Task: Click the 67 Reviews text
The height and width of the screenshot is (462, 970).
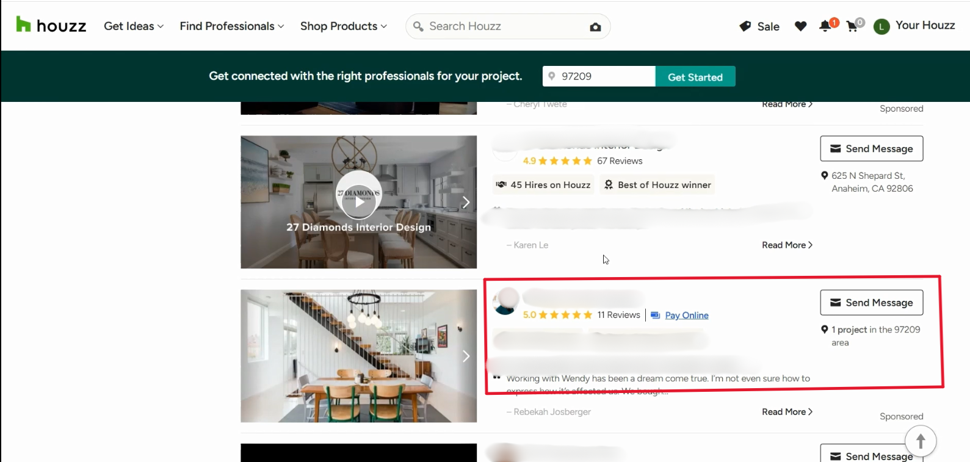Action: 620,161
